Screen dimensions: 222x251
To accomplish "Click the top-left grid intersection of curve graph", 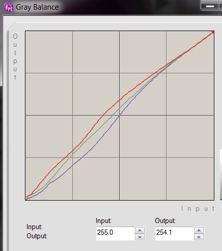I will pos(72,73).
